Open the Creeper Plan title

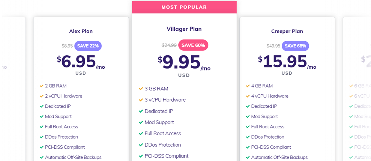point(287,31)
